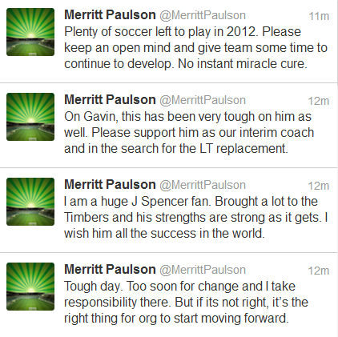Click @MerrittPaulson handle in fourth tweet
The image size is (338, 337).
[203, 270]
